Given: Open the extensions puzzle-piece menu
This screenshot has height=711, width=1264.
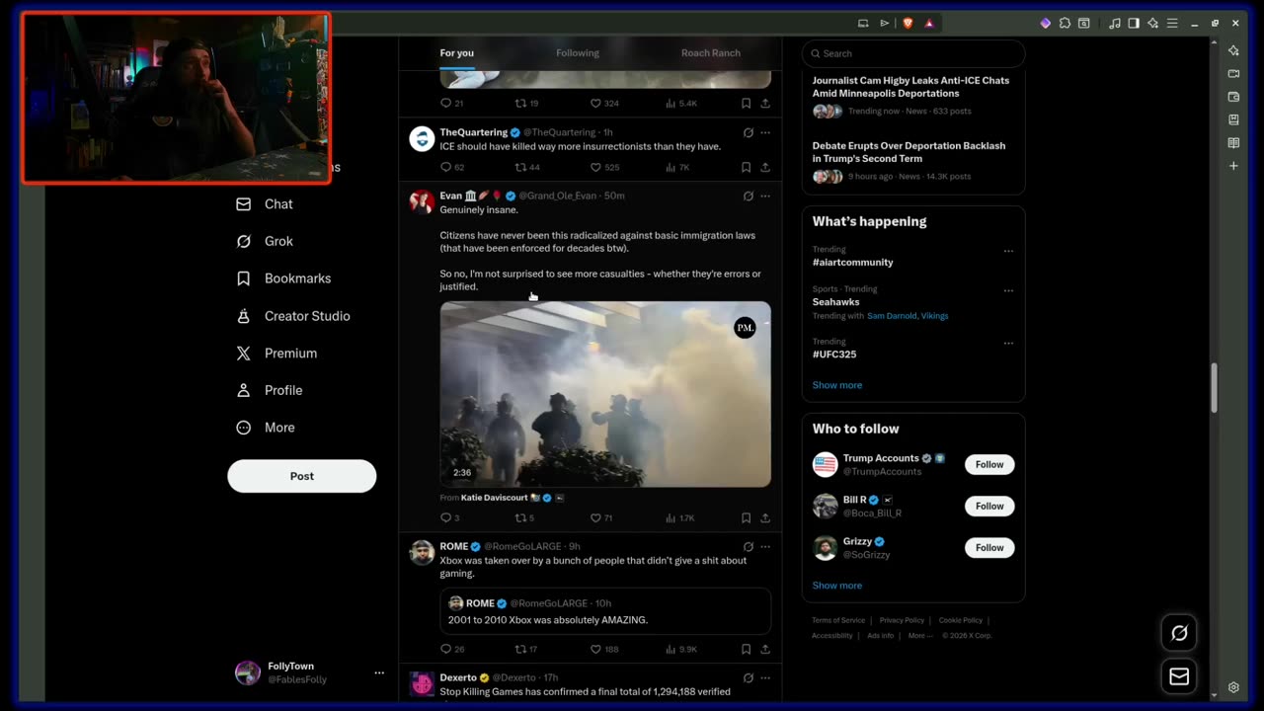Looking at the screenshot, I should tap(1065, 23).
